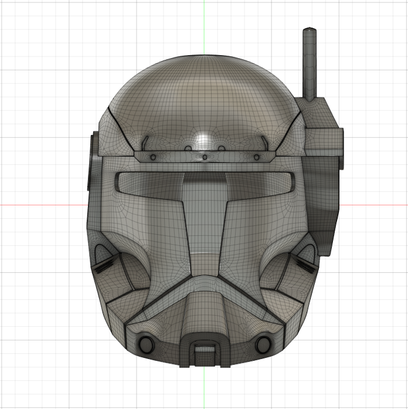
Task: Click the right rivet on the brow bar
Action: pos(256,157)
